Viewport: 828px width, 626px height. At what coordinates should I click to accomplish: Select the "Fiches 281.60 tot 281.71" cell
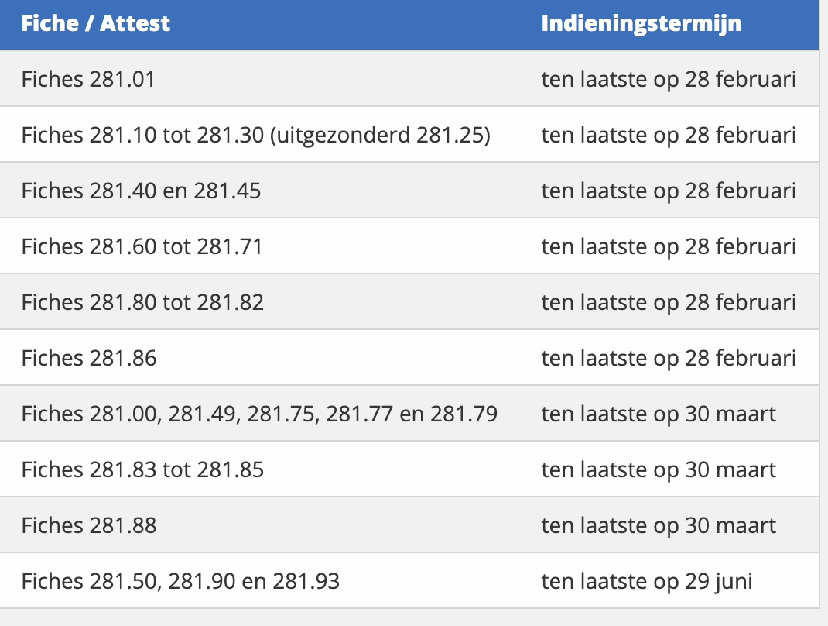pyautogui.click(x=142, y=246)
